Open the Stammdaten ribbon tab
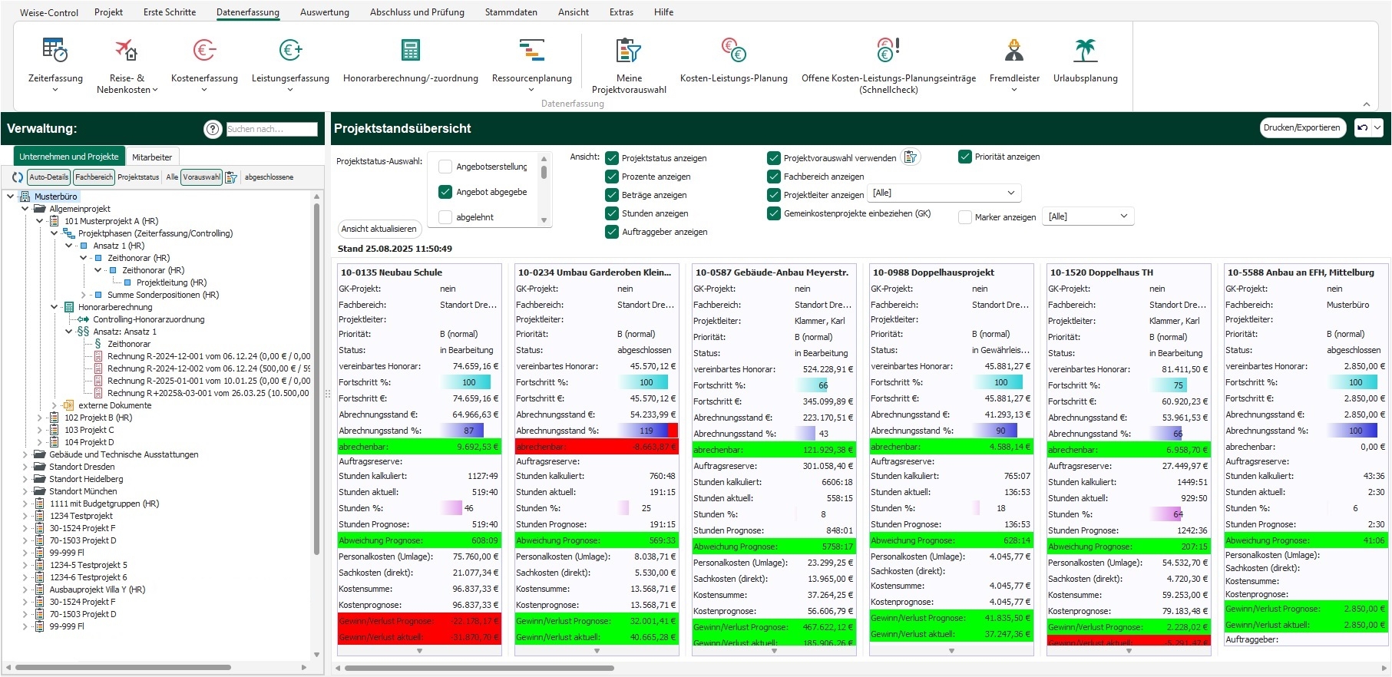The image size is (1392, 677). (511, 12)
